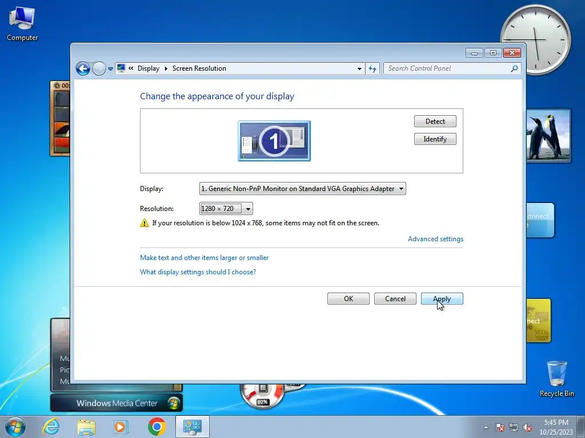Click the resolution warning icon
The width and height of the screenshot is (585, 438).
pyautogui.click(x=145, y=223)
